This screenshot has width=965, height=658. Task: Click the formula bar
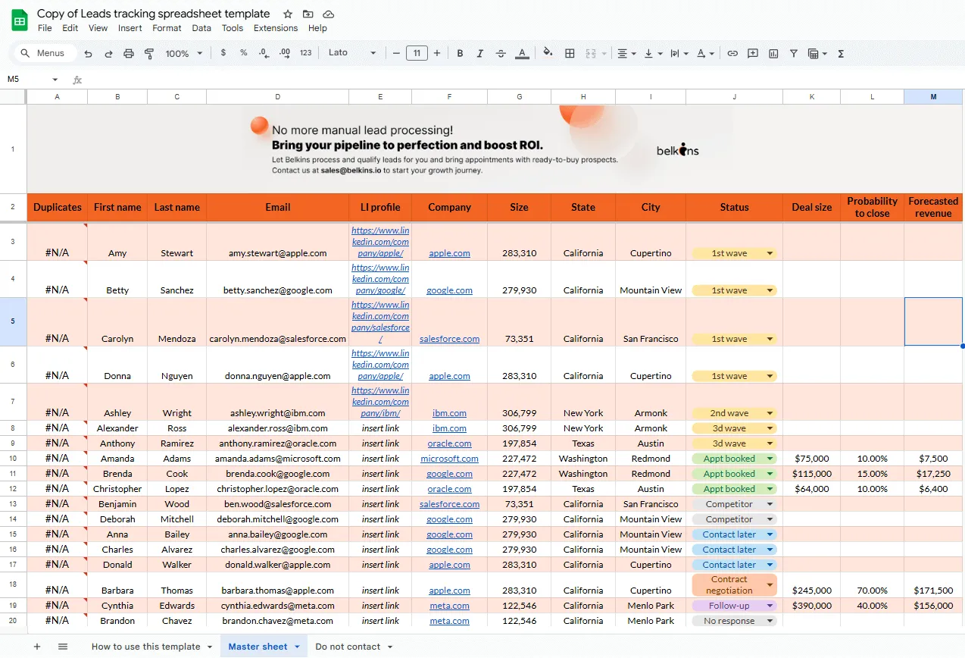click(x=523, y=80)
